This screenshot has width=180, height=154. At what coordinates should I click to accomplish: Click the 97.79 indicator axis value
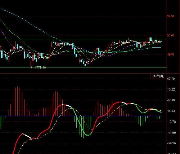point(171,79)
